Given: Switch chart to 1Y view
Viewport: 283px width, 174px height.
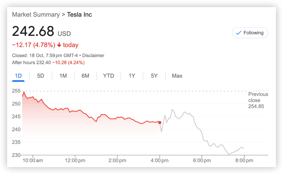Looking at the screenshot, I should tap(132, 76).
